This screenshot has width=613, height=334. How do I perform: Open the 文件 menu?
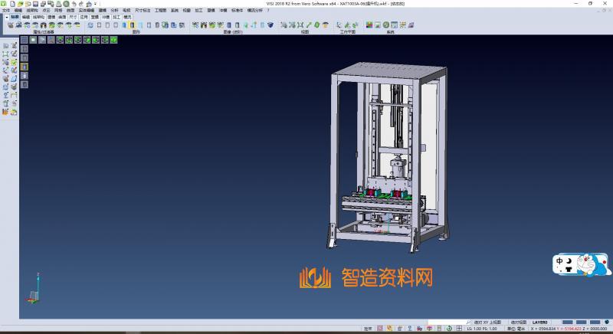coord(6,11)
